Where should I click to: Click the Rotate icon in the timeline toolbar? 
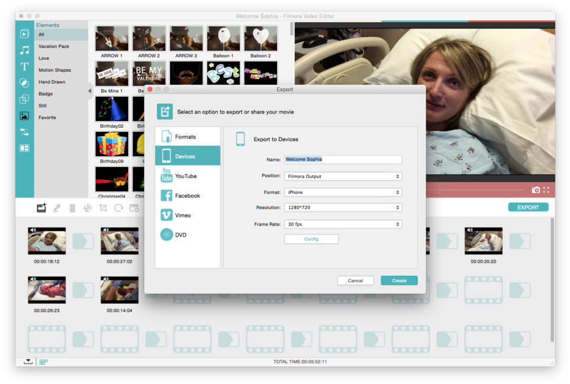pyautogui.click(x=119, y=208)
